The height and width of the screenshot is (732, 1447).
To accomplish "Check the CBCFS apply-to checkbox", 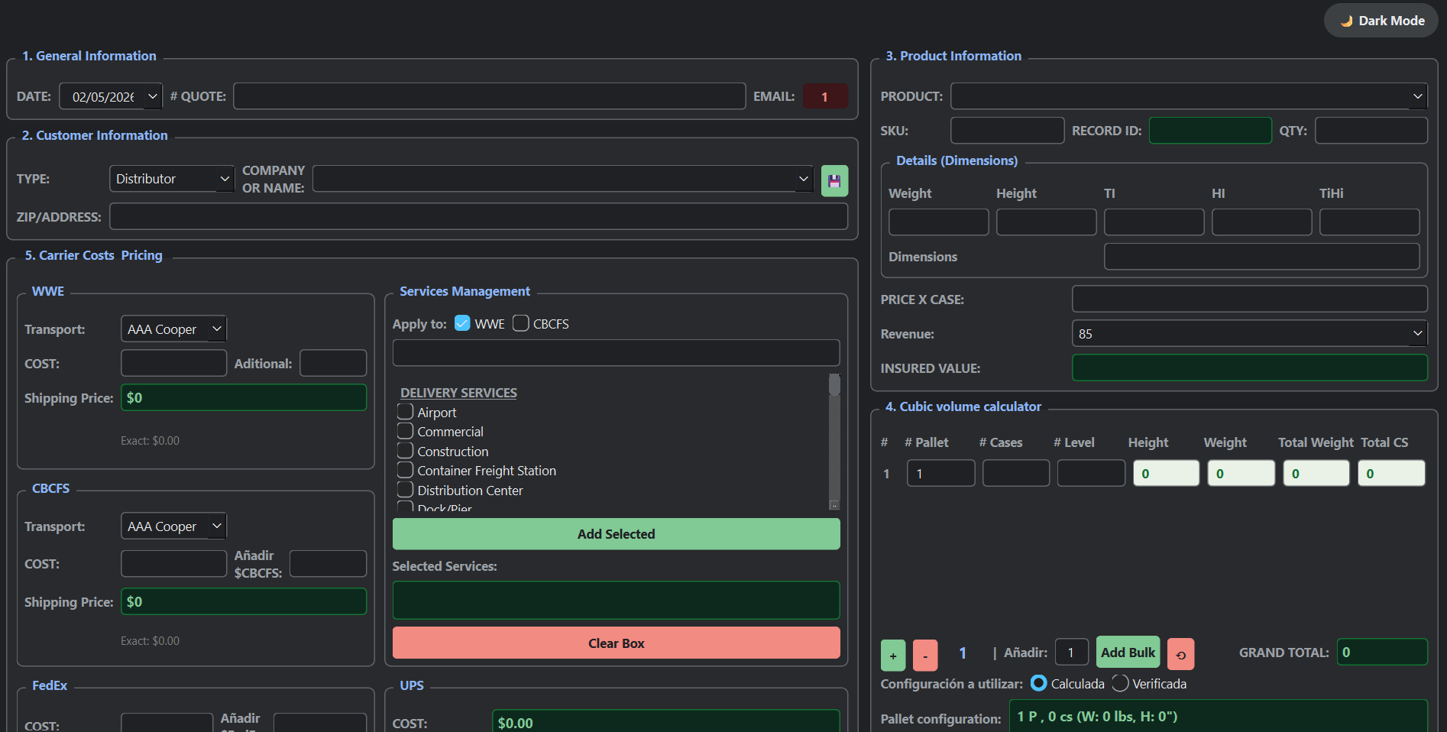I will pyautogui.click(x=520, y=323).
